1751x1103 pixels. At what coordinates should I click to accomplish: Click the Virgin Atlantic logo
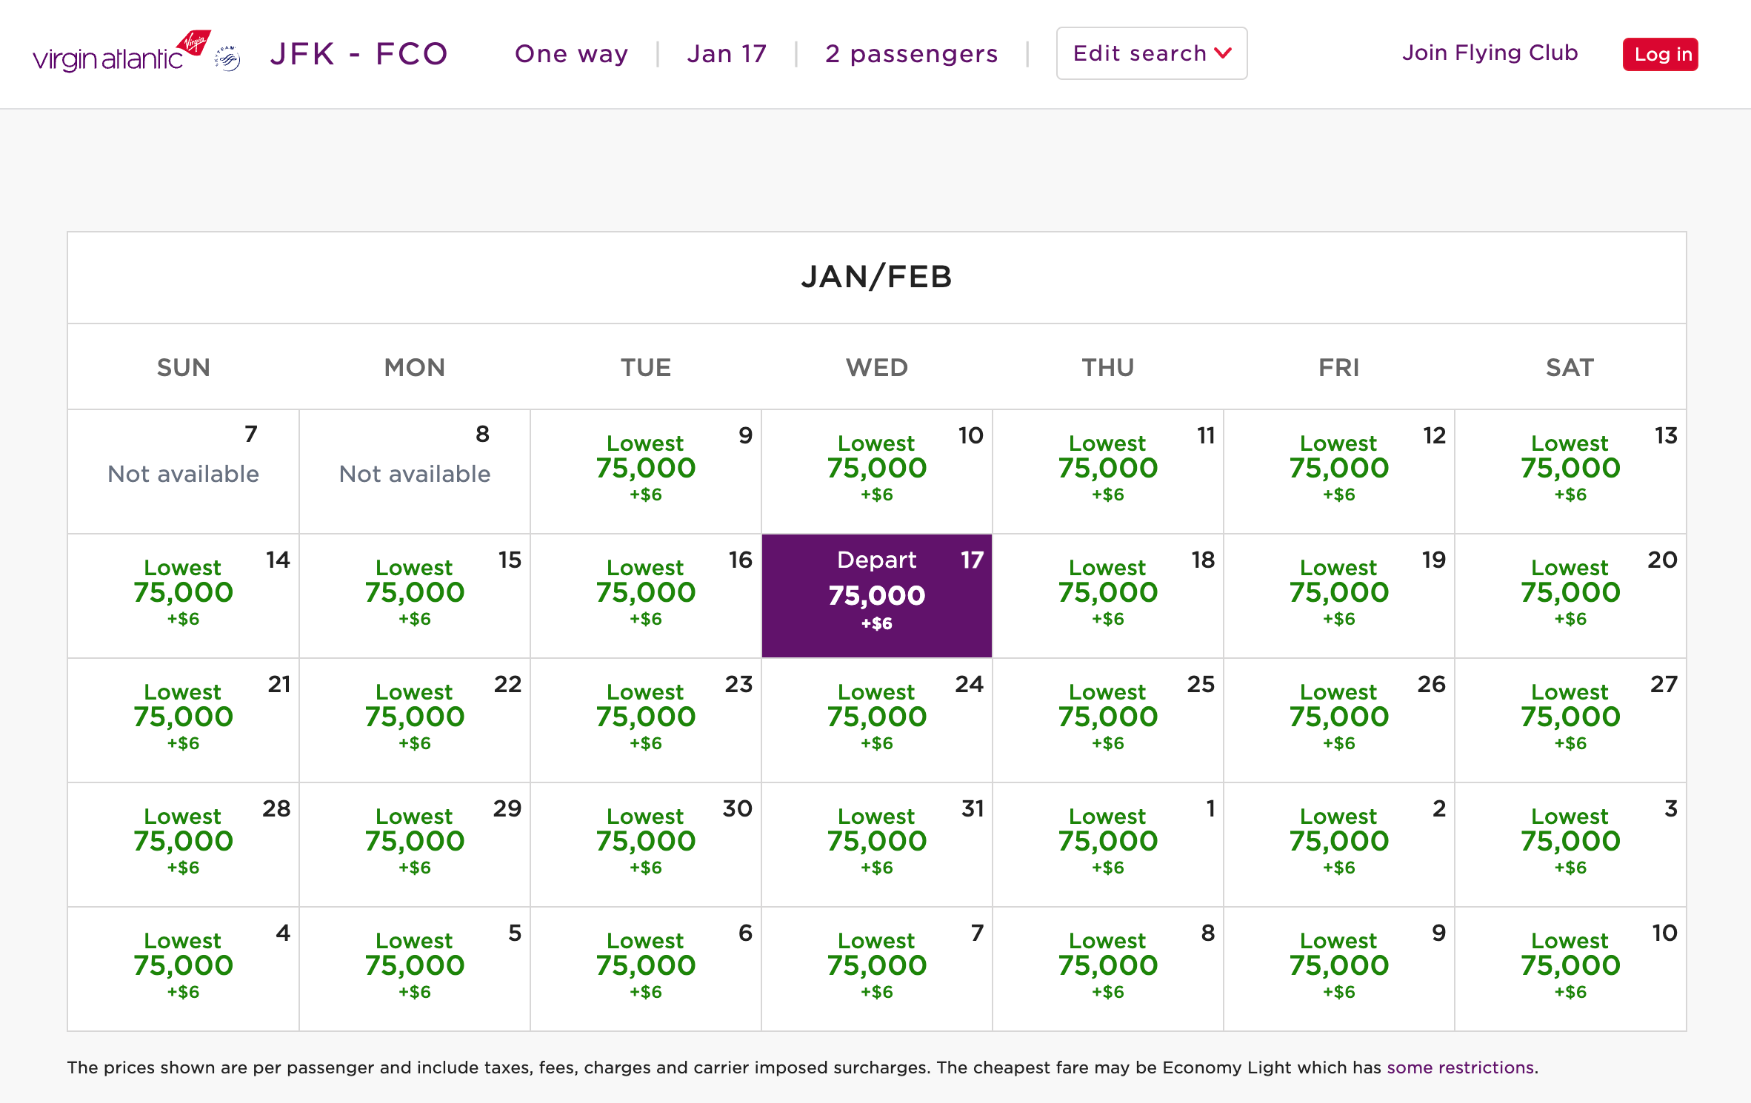107,52
